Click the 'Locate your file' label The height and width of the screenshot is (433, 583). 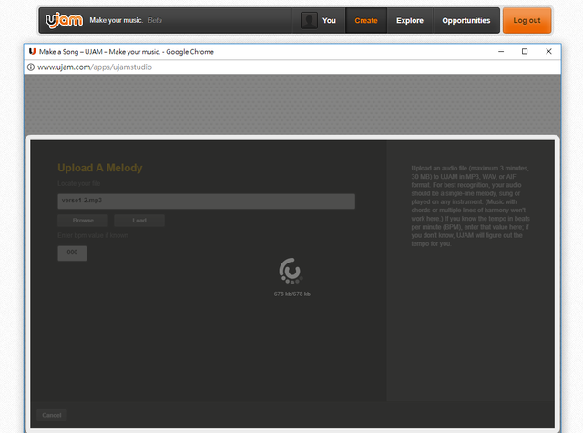[79, 183]
